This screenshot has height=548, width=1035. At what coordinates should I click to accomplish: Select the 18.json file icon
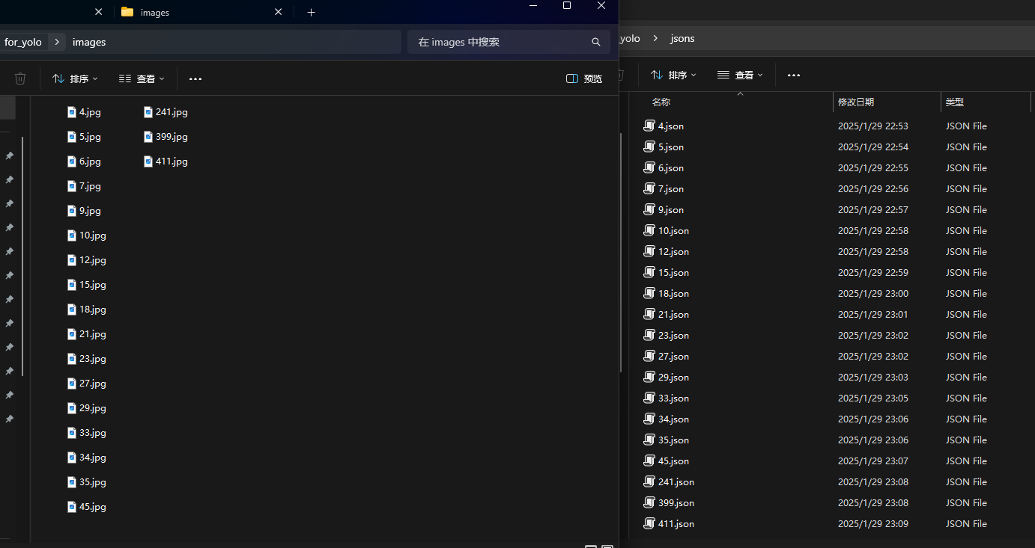point(649,293)
